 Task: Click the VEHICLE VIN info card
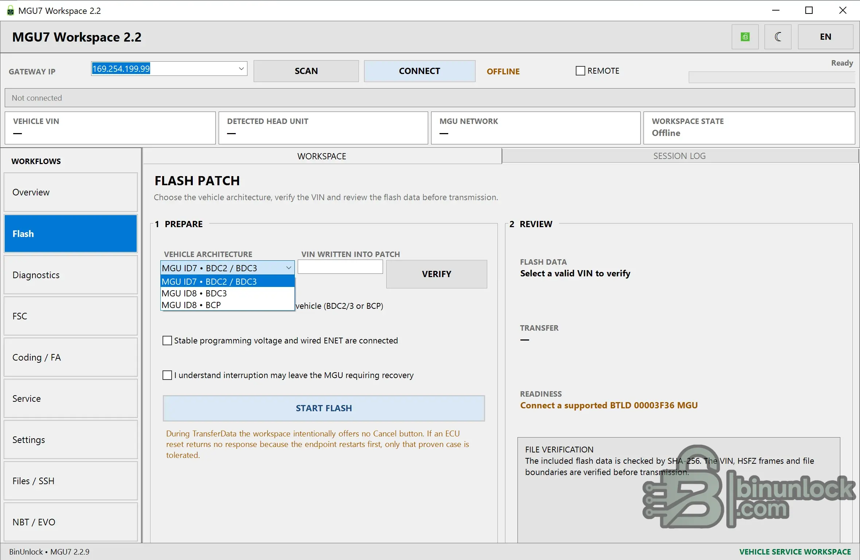(x=110, y=128)
